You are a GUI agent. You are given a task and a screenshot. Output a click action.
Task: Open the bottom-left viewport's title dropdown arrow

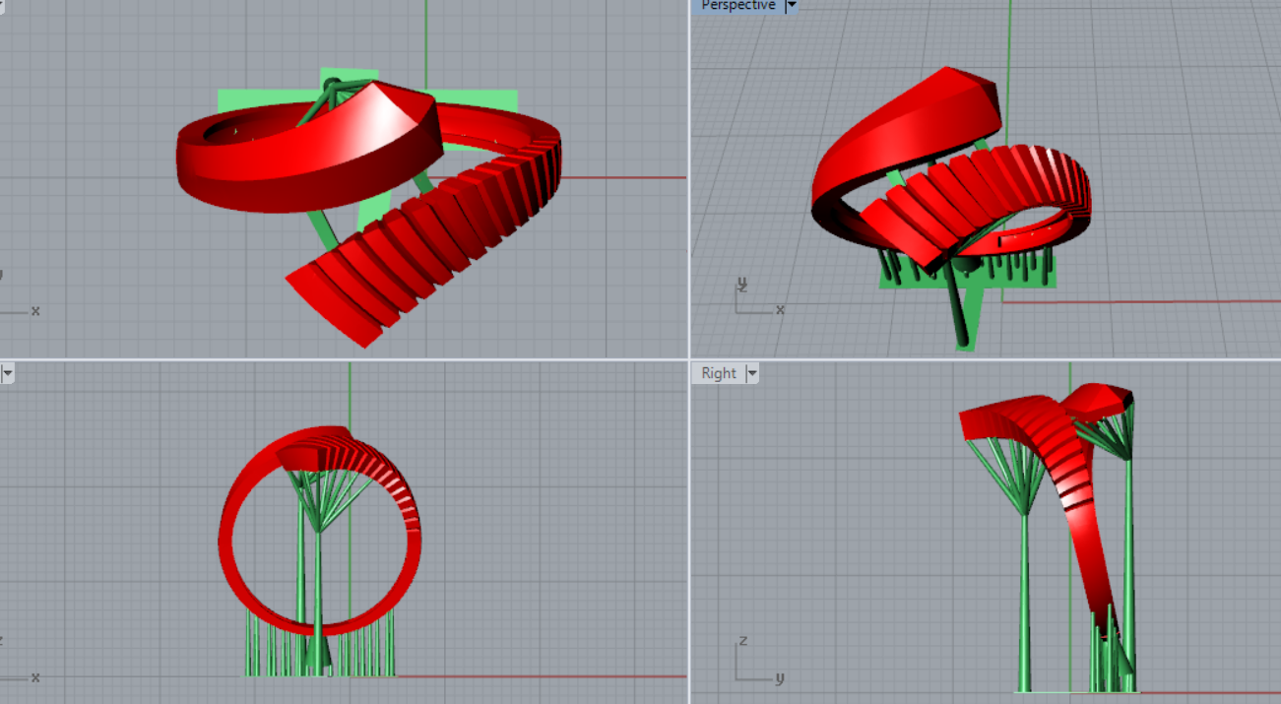pos(7,373)
